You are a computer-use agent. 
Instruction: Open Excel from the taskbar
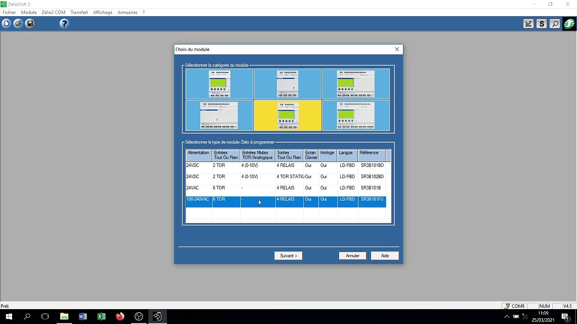pos(101,316)
